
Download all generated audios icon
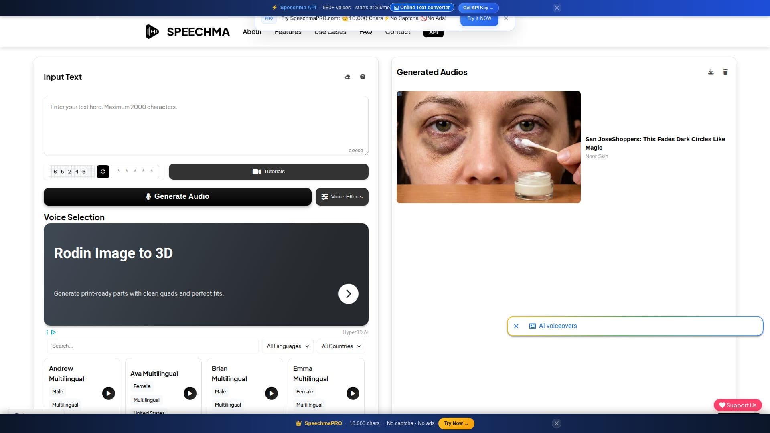pyautogui.click(x=711, y=72)
